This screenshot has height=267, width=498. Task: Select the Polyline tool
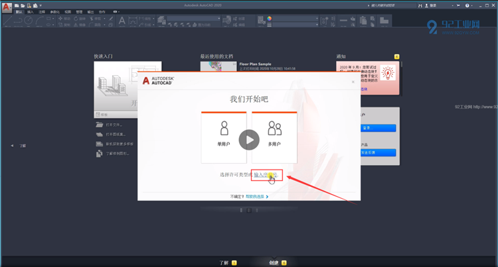(18, 21)
